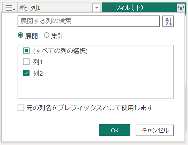Click the 列2 label text in the list
The image size is (188, 145).
coord(38,73)
